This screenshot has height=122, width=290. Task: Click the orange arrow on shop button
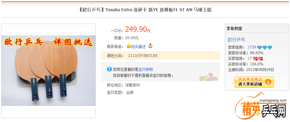pyautogui.click(x=268, y=82)
